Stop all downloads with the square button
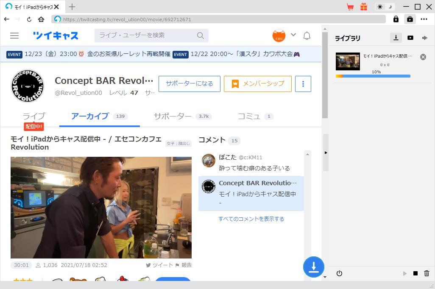 tap(415, 273)
